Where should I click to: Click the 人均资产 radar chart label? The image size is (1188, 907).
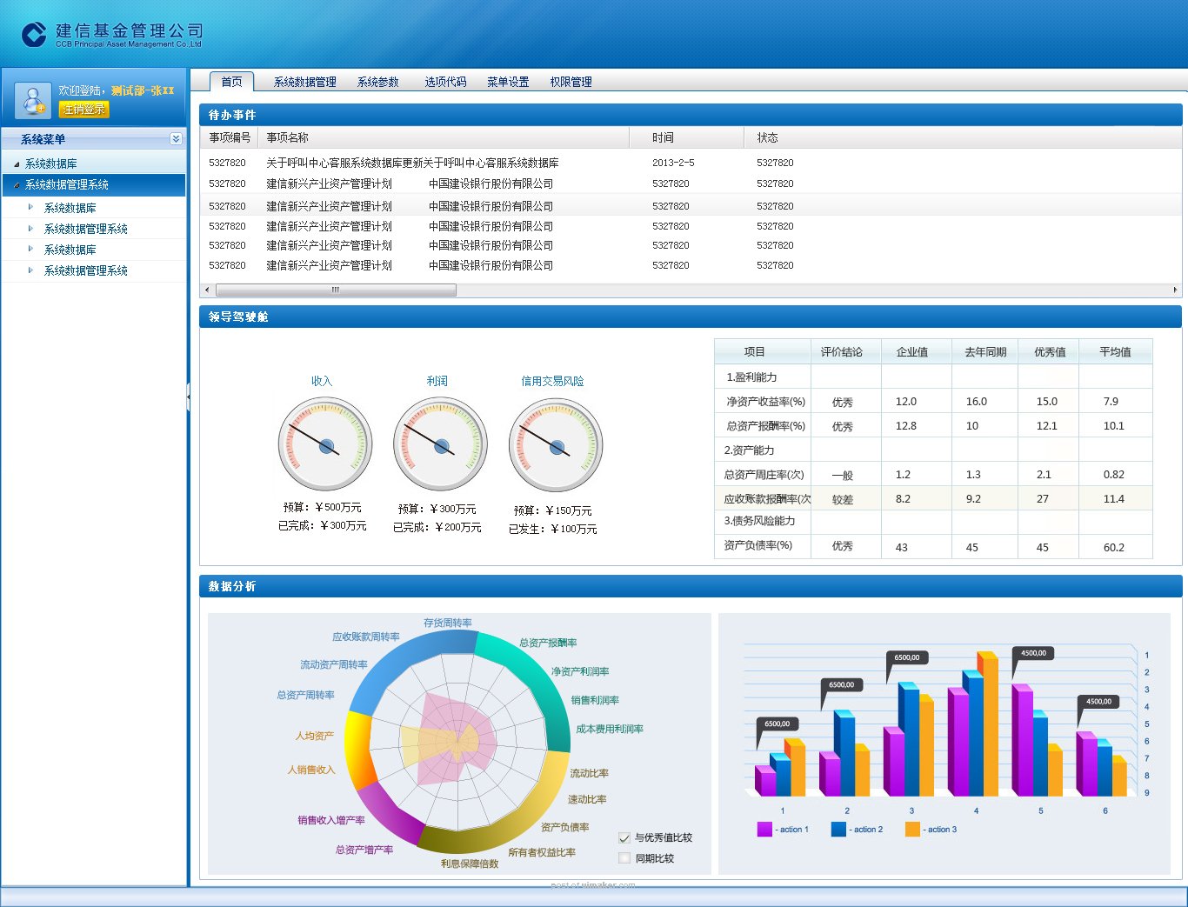click(314, 736)
